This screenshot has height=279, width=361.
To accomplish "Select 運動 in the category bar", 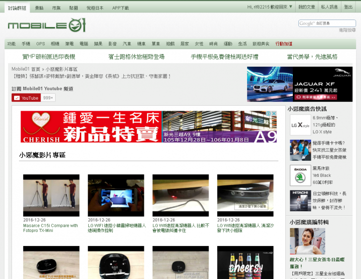I will pos(228,44).
